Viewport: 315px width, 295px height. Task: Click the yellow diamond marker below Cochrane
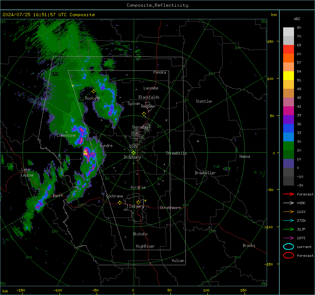pyautogui.click(x=120, y=202)
